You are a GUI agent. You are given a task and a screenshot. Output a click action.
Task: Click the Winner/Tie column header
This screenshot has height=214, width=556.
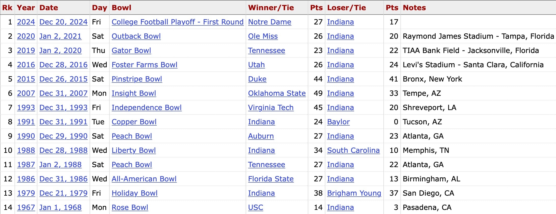271,8
